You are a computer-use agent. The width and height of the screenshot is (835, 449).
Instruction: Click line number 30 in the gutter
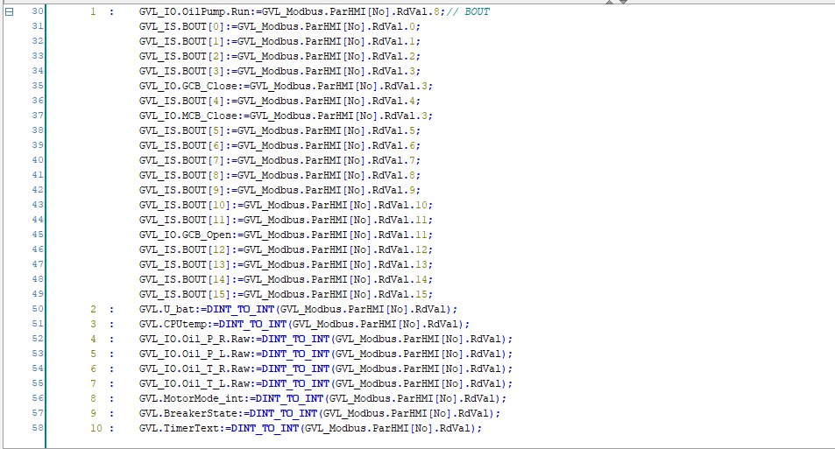38,11
